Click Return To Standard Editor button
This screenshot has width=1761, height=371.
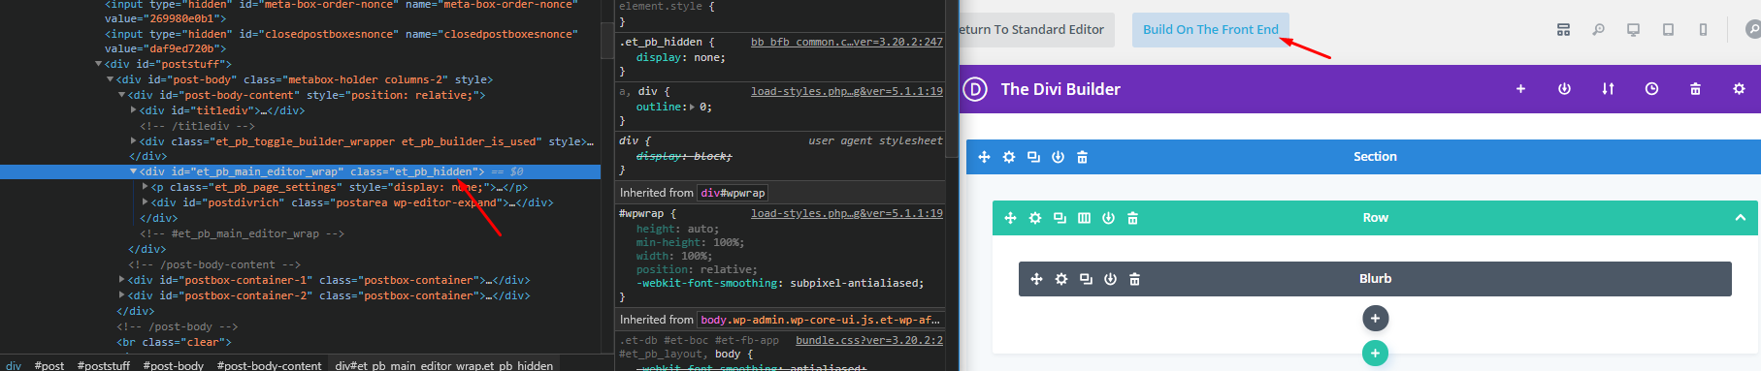(x=1036, y=30)
